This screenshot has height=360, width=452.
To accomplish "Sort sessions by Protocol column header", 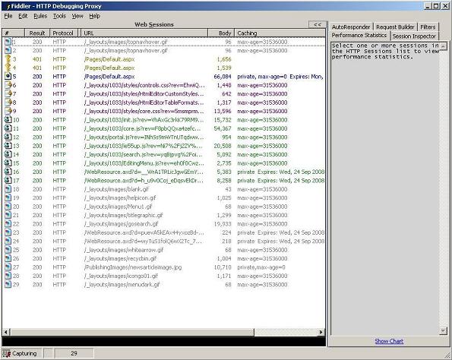I will 64,33.
